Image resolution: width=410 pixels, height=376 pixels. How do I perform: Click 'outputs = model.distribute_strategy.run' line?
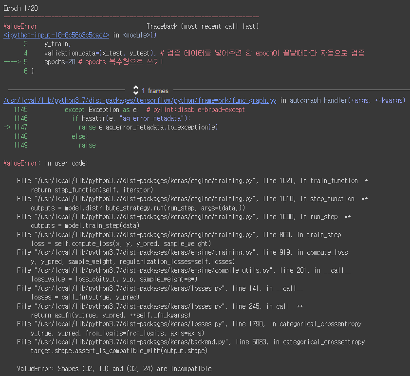point(138,208)
